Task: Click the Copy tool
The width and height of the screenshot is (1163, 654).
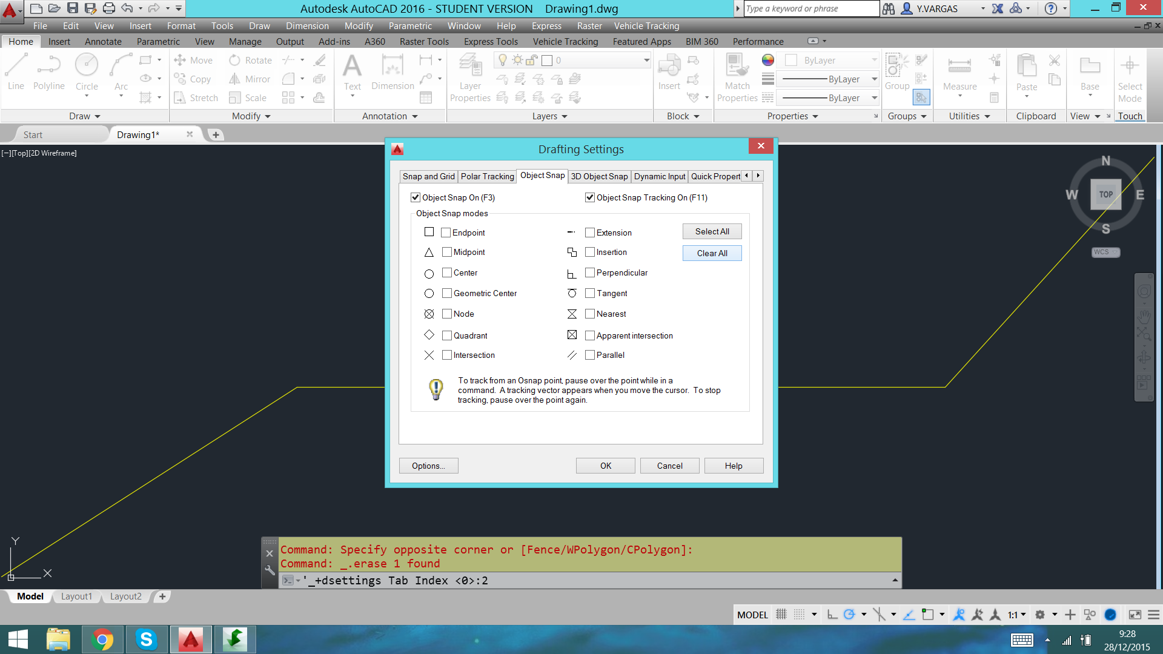Action: tap(193, 79)
